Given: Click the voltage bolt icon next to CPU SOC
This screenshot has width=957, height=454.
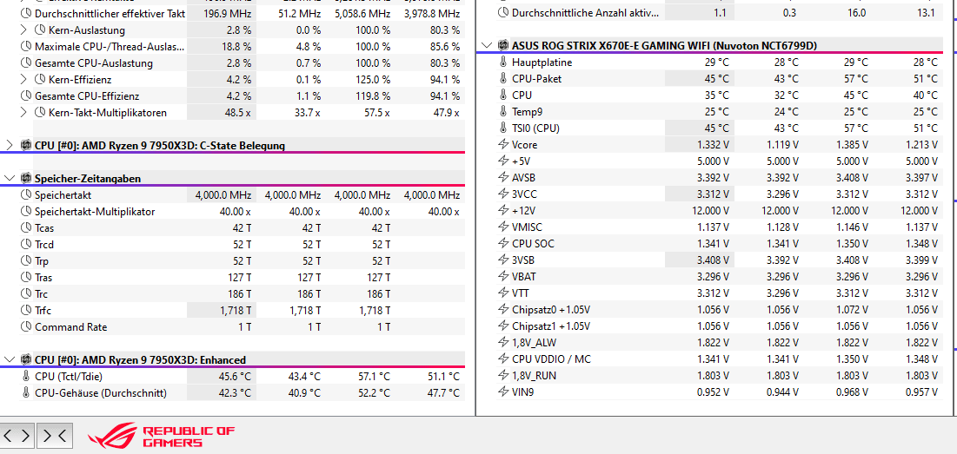Looking at the screenshot, I should pos(503,243).
